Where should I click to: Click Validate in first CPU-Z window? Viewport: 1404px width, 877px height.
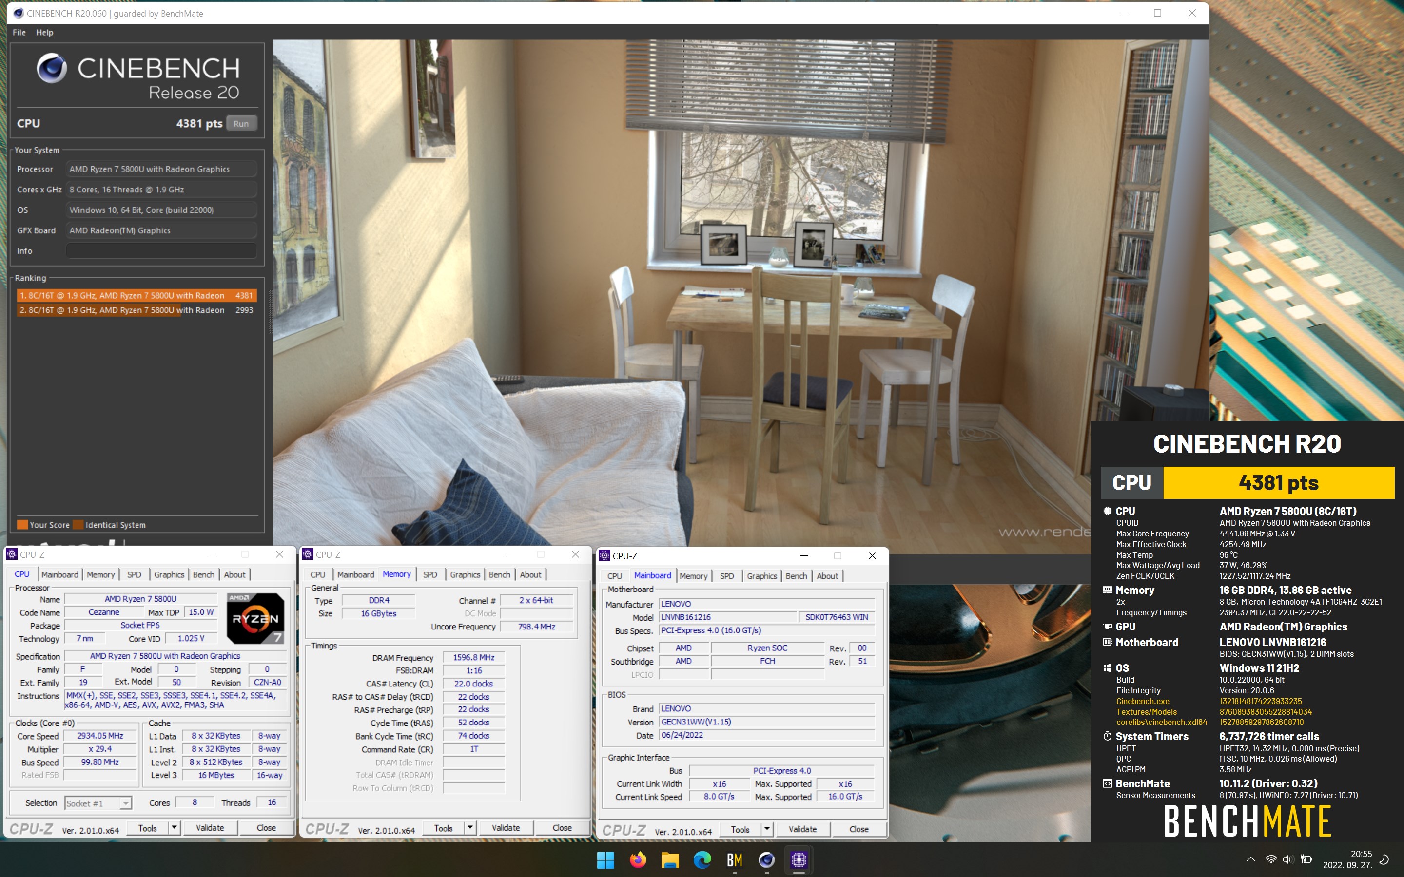[x=210, y=828]
